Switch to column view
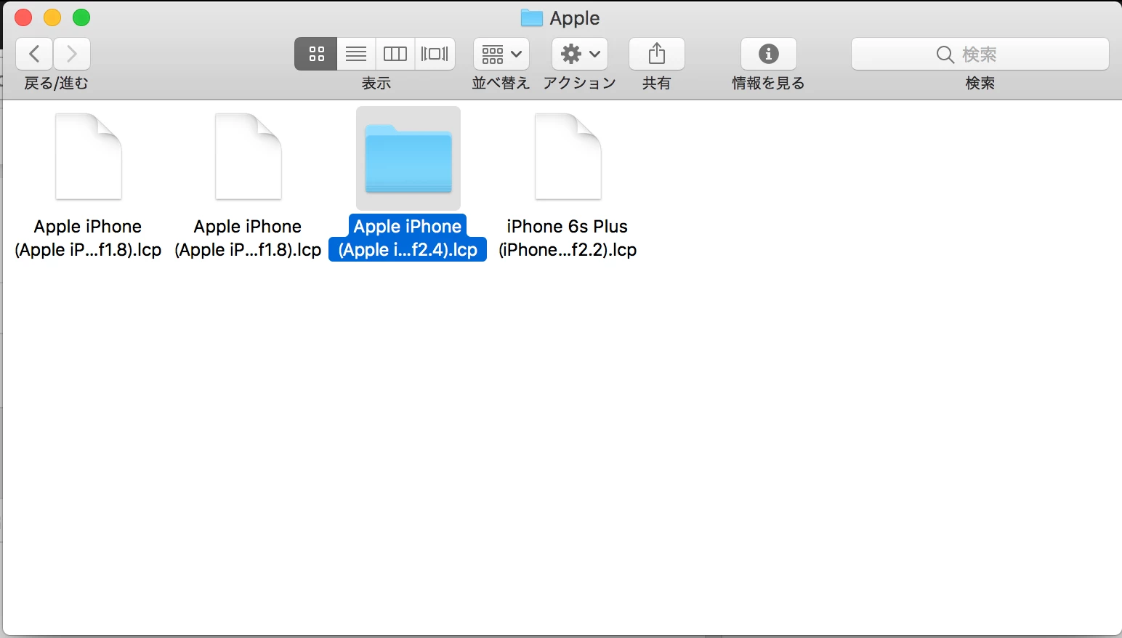 click(395, 54)
